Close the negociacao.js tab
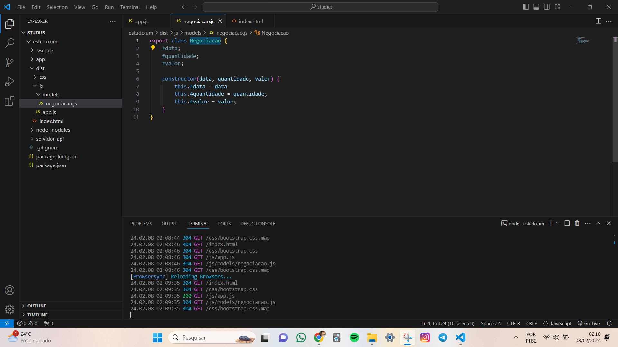This screenshot has height=347, width=618. 220,21
